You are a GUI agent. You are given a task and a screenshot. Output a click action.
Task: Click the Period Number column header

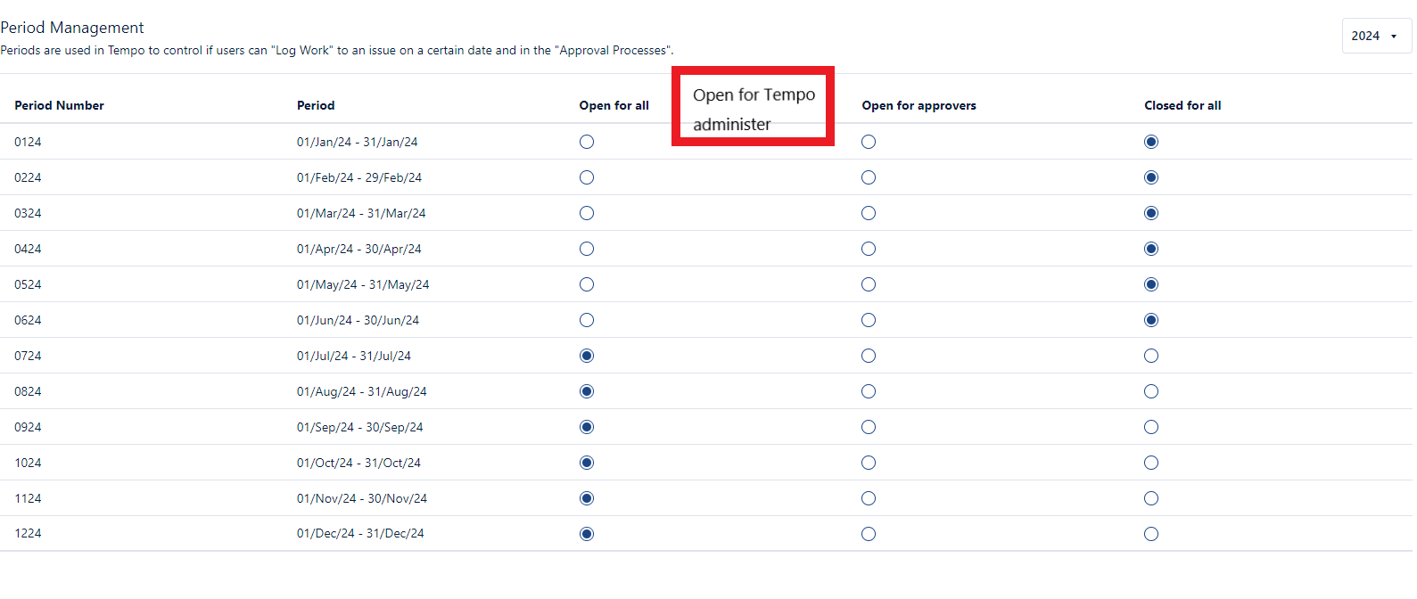tap(59, 105)
